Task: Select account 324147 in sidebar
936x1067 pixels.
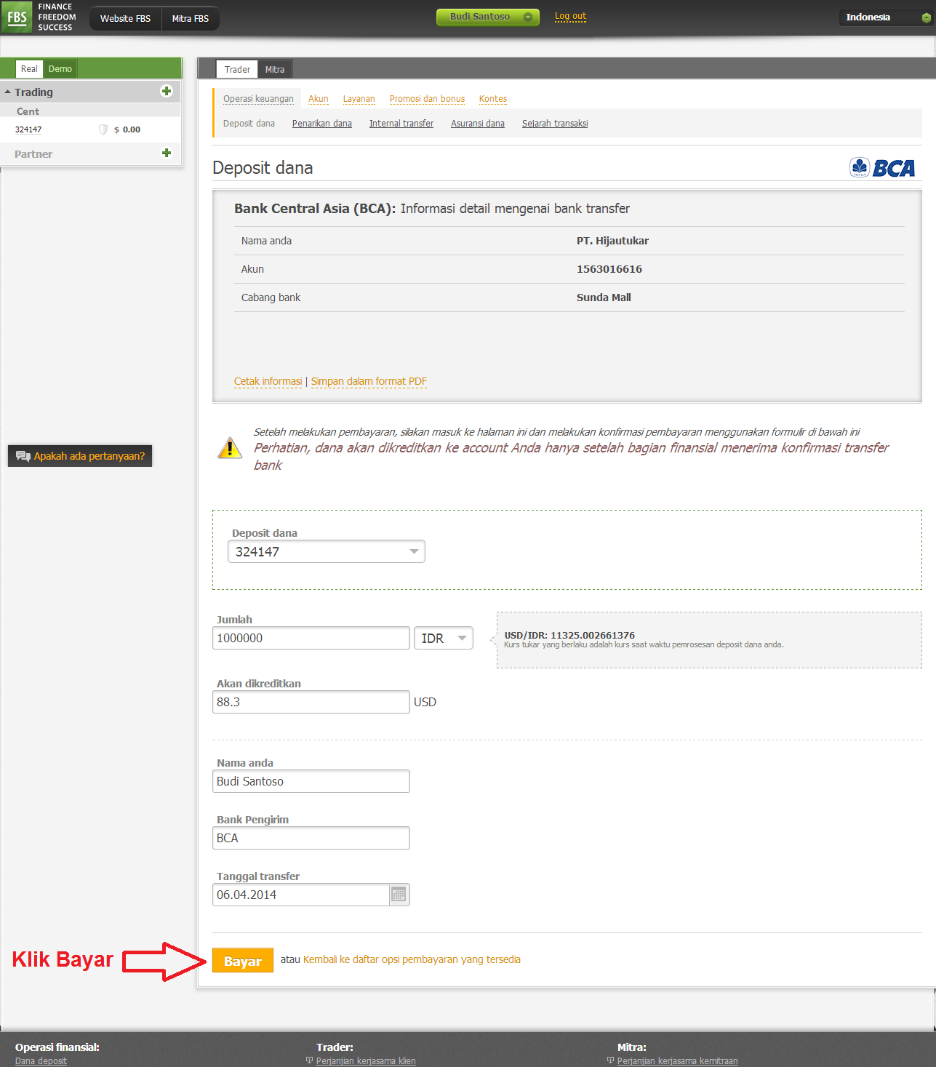Action: (x=28, y=129)
